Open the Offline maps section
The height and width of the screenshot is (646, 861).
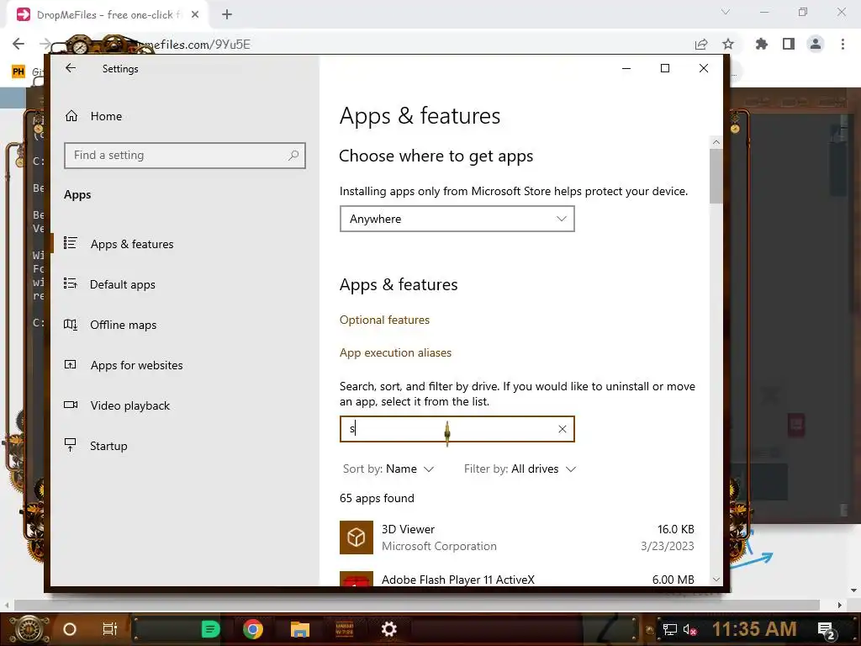point(184,325)
